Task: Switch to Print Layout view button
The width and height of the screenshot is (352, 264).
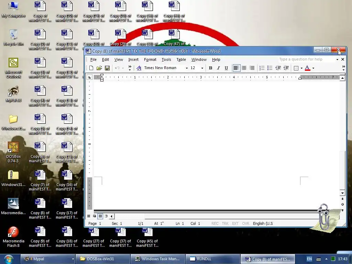Action: (x=100, y=216)
